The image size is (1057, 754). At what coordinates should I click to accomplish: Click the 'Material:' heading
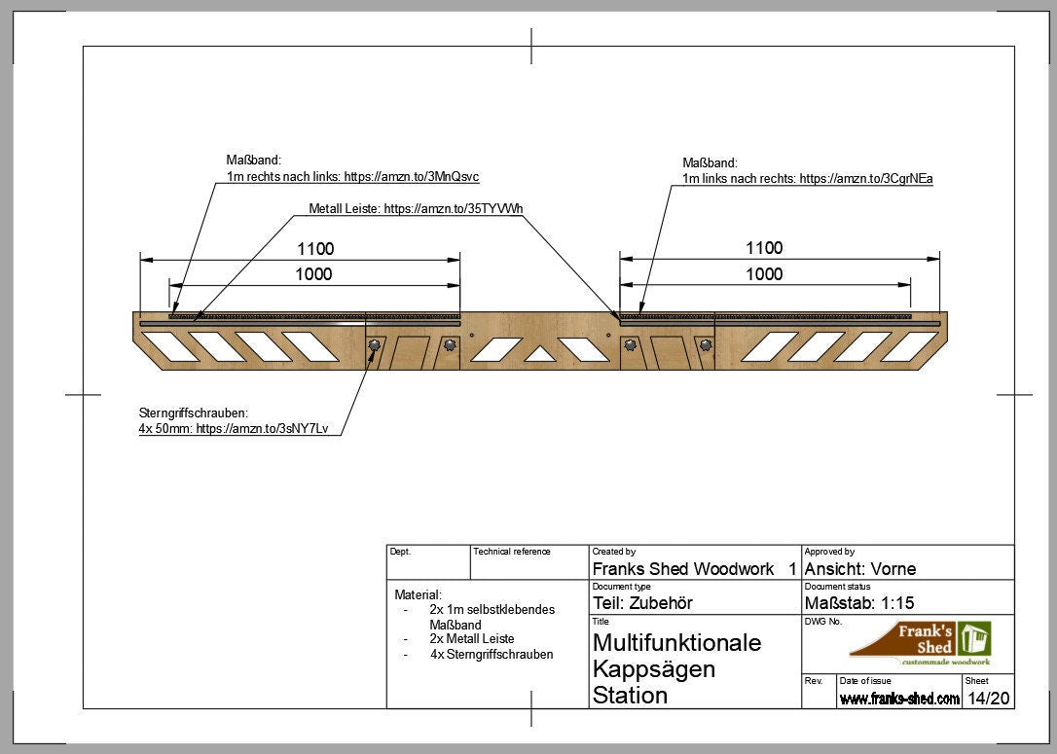point(418,595)
